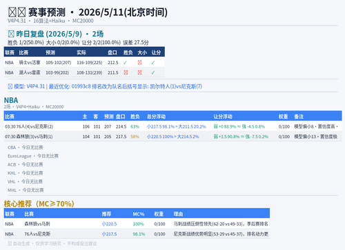Click the home score 104

pyautogui.click(x=86, y=137)
